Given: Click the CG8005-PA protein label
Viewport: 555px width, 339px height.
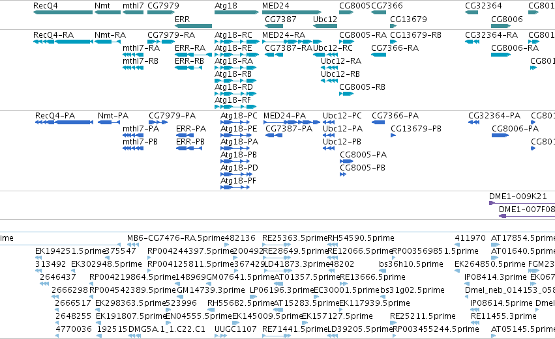Looking at the screenshot, I should tap(363, 155).
